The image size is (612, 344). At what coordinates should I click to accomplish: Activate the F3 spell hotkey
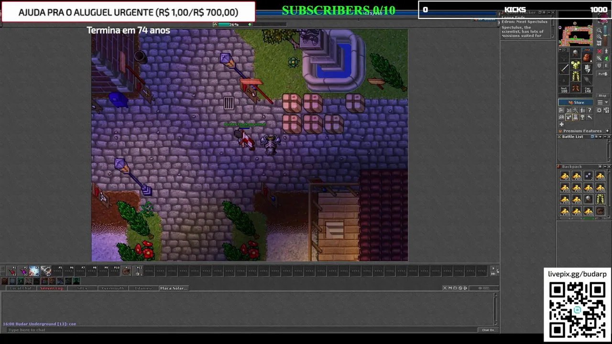coord(34,271)
